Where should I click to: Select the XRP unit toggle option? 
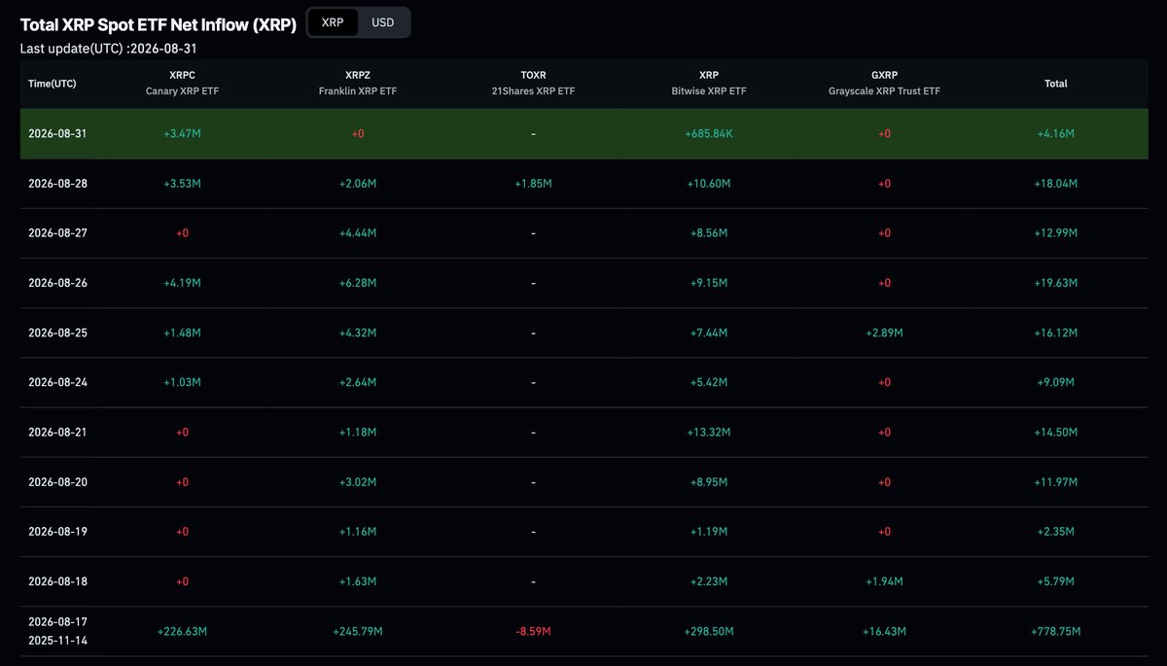coord(333,22)
